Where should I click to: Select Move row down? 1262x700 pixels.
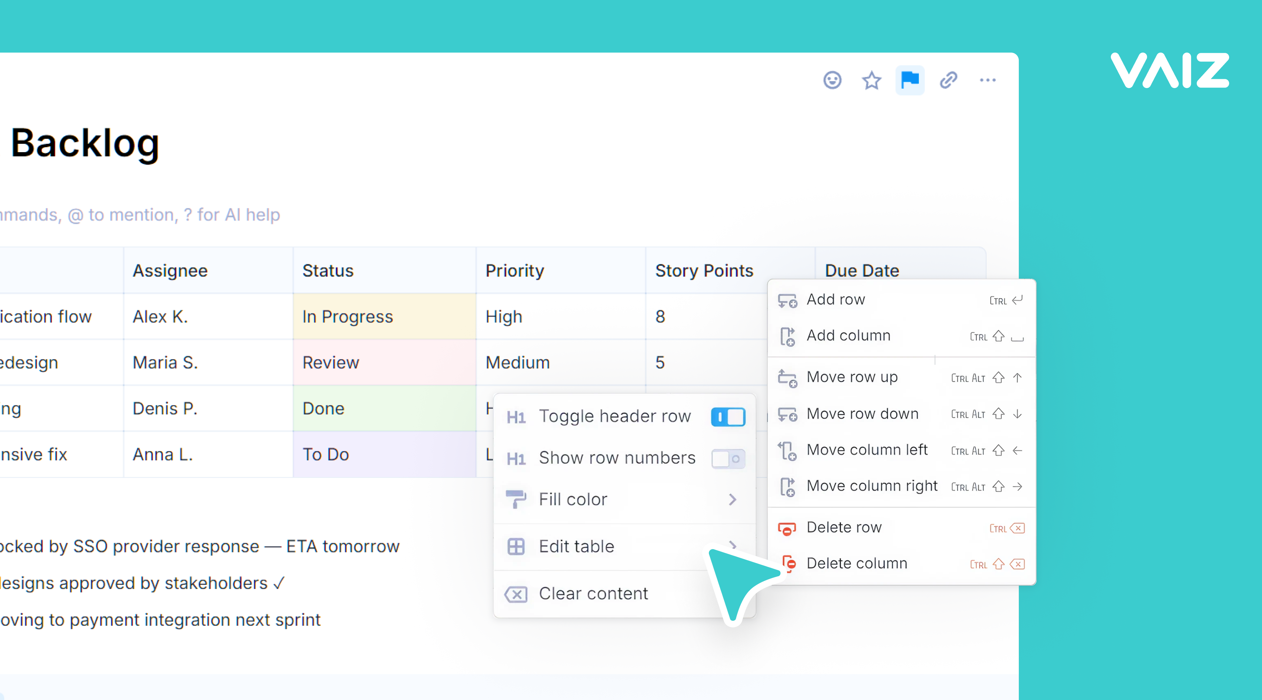pyautogui.click(x=862, y=414)
